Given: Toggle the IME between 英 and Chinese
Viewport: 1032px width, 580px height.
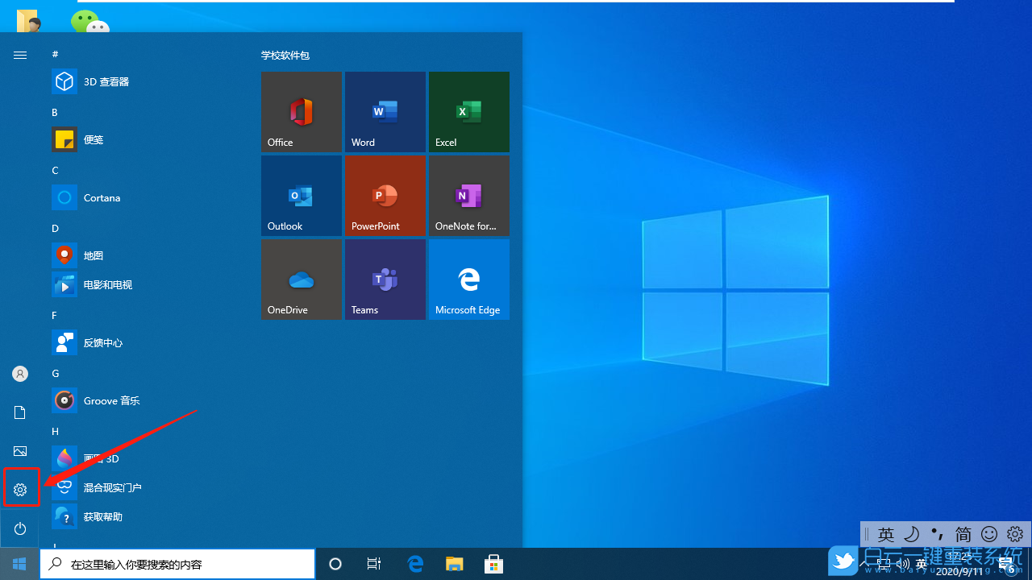Looking at the screenshot, I should click(x=886, y=534).
